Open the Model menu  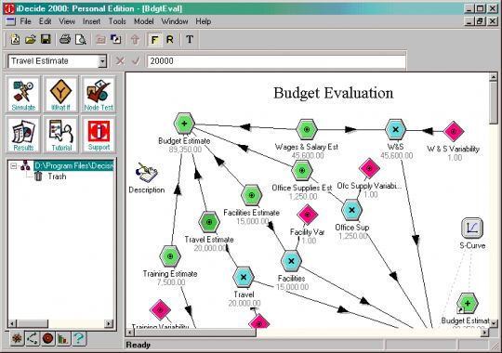pyautogui.click(x=144, y=21)
